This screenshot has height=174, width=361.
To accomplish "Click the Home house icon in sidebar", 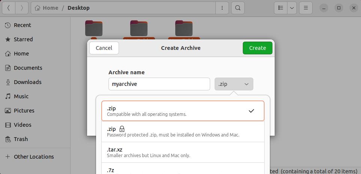I will click(8, 54).
